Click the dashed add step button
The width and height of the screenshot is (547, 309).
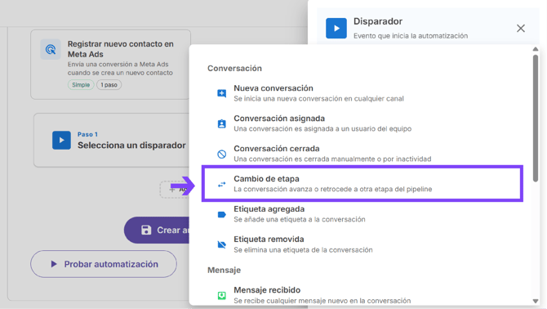pos(175,190)
